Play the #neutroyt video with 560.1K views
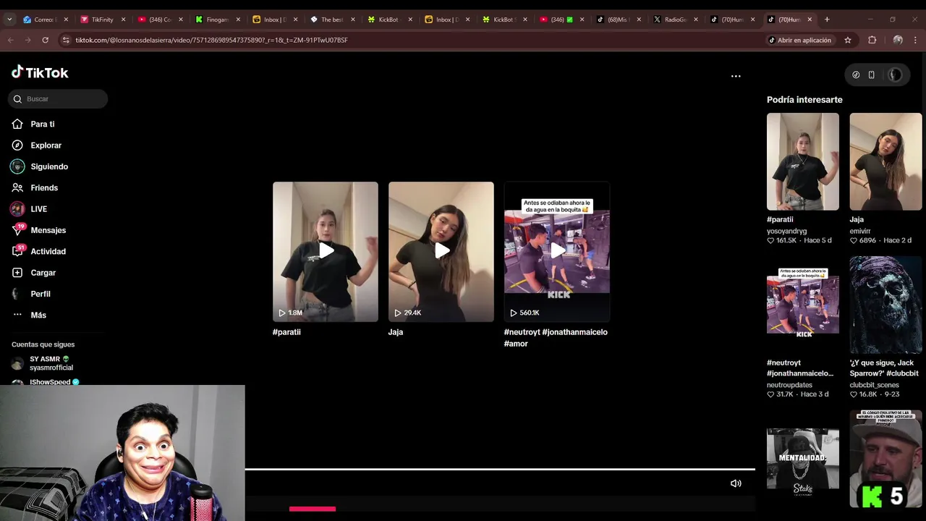 point(557,252)
